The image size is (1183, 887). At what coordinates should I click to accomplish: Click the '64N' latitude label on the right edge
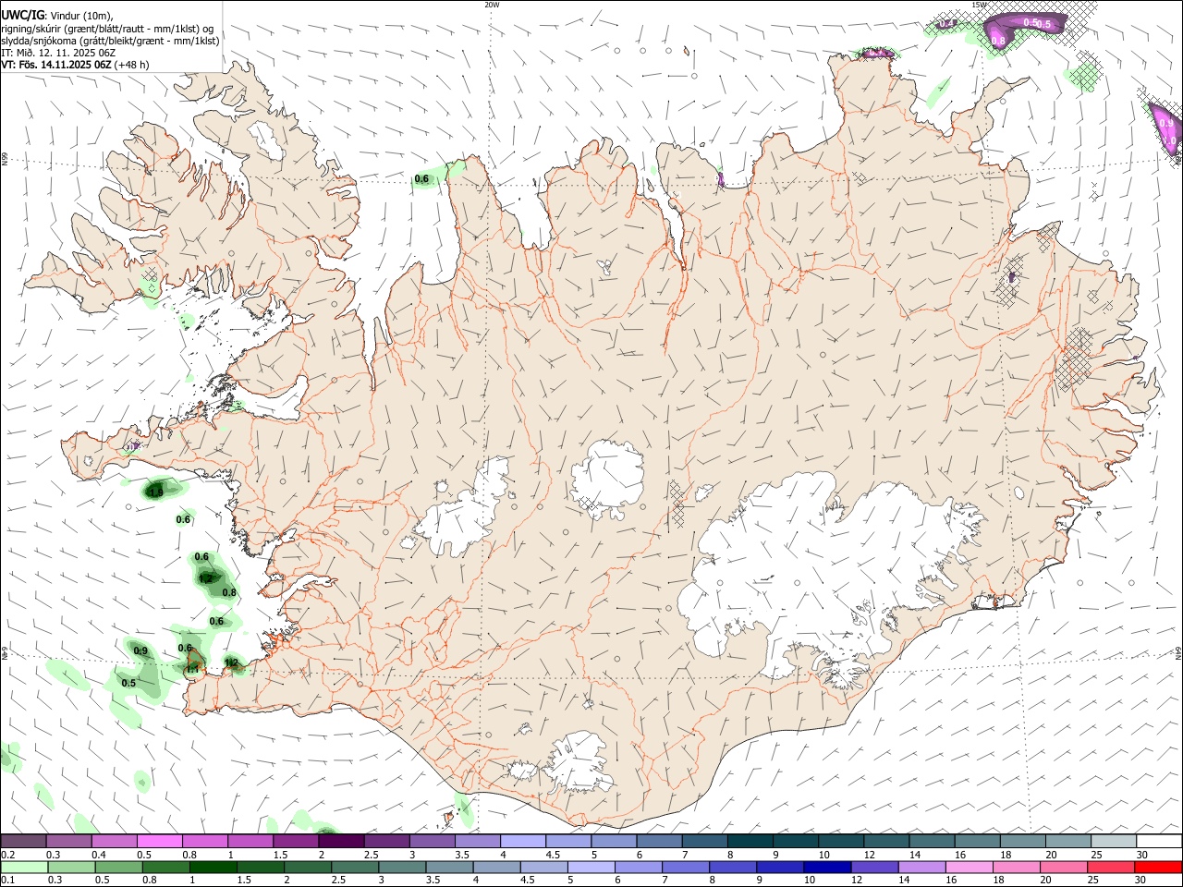click(1178, 653)
